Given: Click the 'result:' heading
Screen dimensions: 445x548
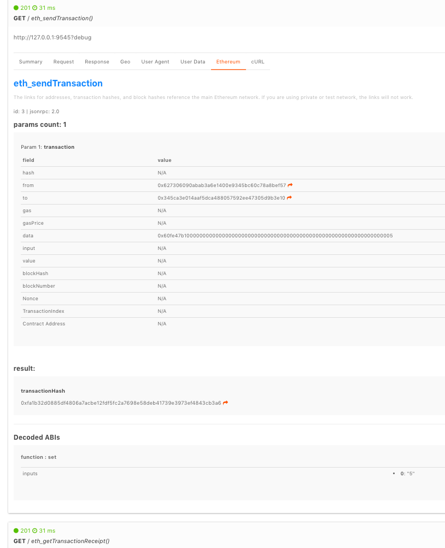Looking at the screenshot, I should click(24, 369).
